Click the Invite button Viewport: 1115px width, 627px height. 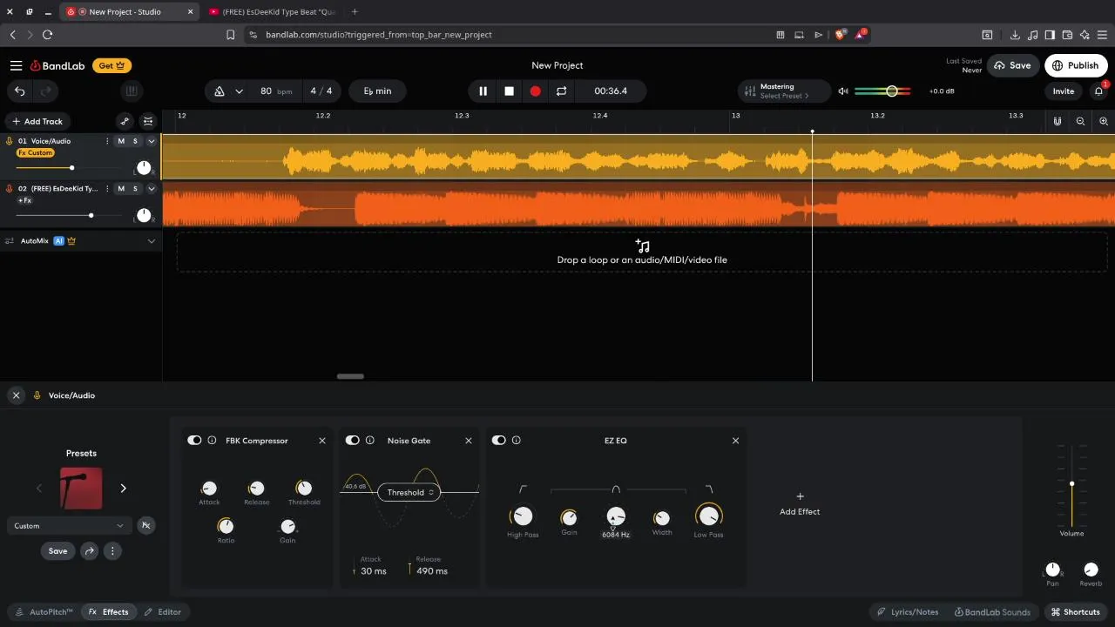(1064, 91)
